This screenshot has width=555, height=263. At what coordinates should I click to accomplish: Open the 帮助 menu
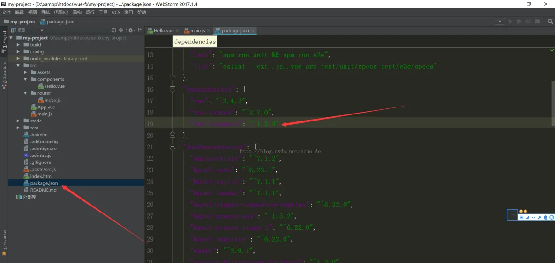point(141,12)
